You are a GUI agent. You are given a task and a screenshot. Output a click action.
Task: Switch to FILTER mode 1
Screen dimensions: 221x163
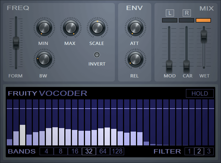[189, 151]
